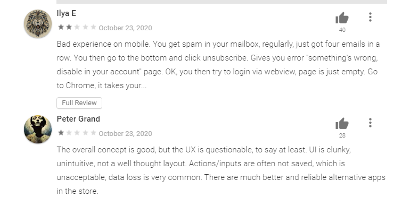Click Peter Grand's profile picture
The width and height of the screenshot is (402, 197).
pyautogui.click(x=38, y=129)
